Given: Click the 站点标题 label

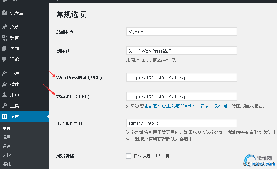Looking at the screenshot, I should (x=65, y=32).
